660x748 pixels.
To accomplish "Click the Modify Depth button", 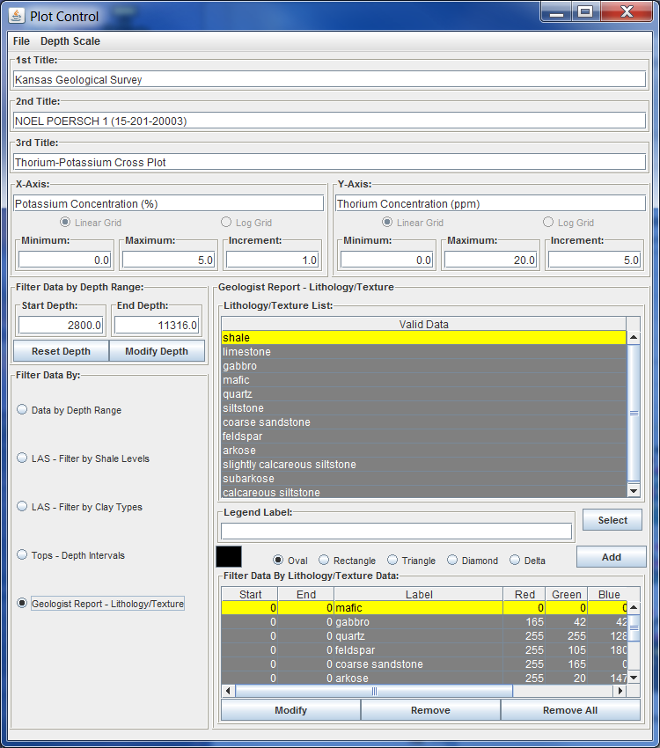I will [x=157, y=351].
